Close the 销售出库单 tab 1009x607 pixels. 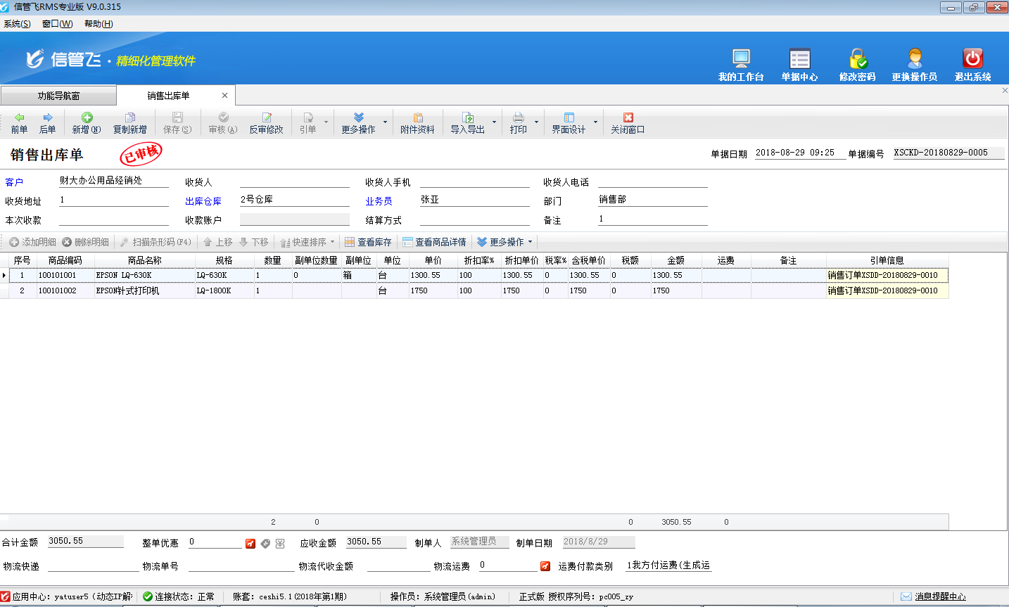[224, 96]
